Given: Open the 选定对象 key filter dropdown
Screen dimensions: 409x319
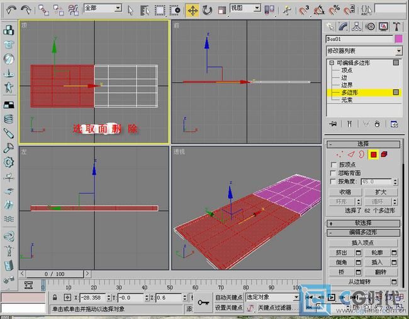Looking at the screenshot, I should pos(296,297).
